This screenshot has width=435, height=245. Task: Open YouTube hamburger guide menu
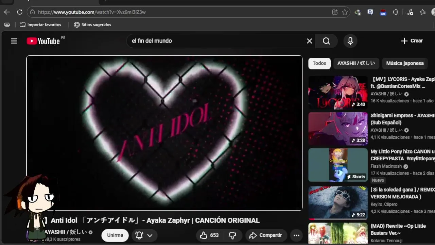[x=14, y=41]
